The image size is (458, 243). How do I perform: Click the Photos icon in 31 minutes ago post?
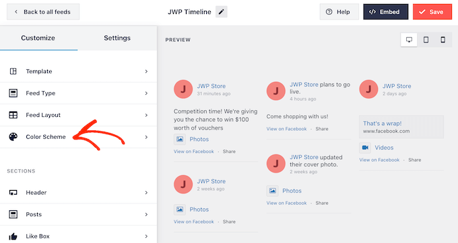tap(180, 139)
